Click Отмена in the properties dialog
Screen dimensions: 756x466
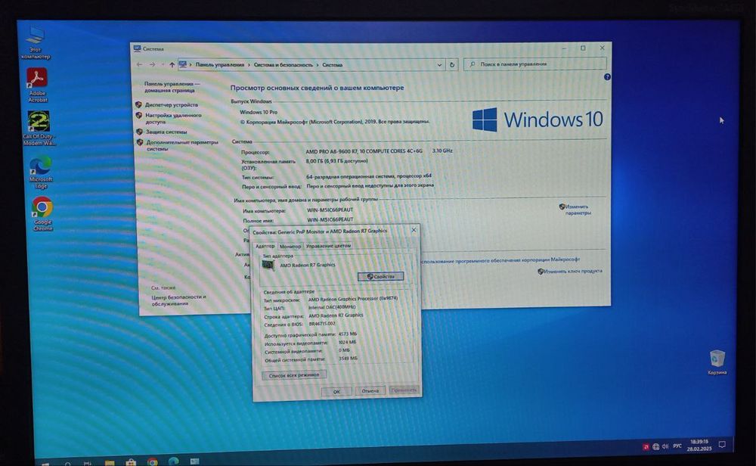click(x=370, y=391)
